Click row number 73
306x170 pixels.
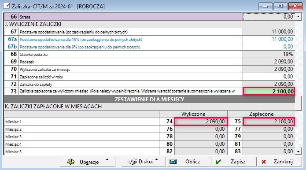click(14, 91)
